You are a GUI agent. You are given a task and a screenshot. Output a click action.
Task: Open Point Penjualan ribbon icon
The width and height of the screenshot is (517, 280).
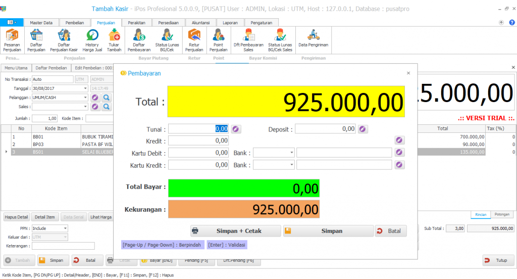tap(218, 40)
